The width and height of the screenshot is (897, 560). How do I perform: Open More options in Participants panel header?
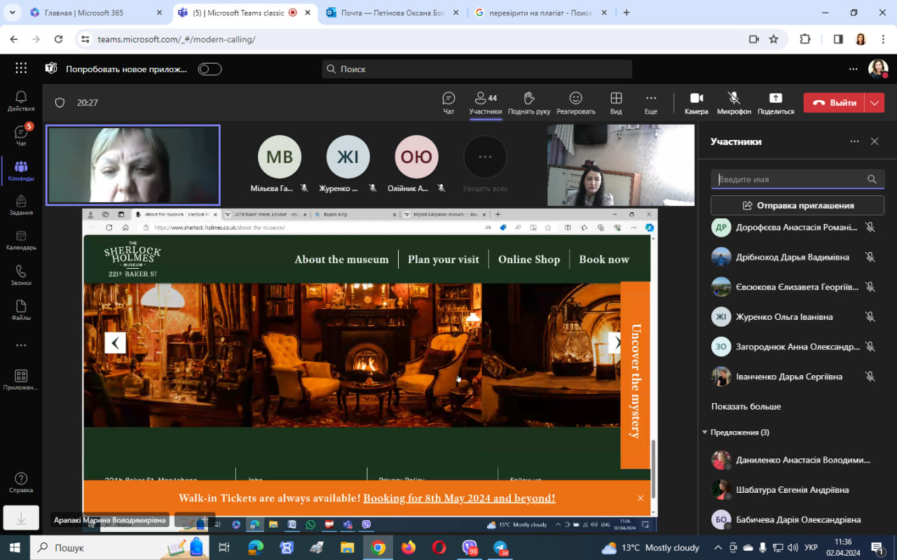pyautogui.click(x=854, y=141)
